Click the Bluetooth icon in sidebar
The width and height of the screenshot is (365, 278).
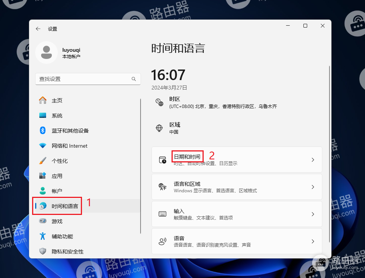[43, 130]
